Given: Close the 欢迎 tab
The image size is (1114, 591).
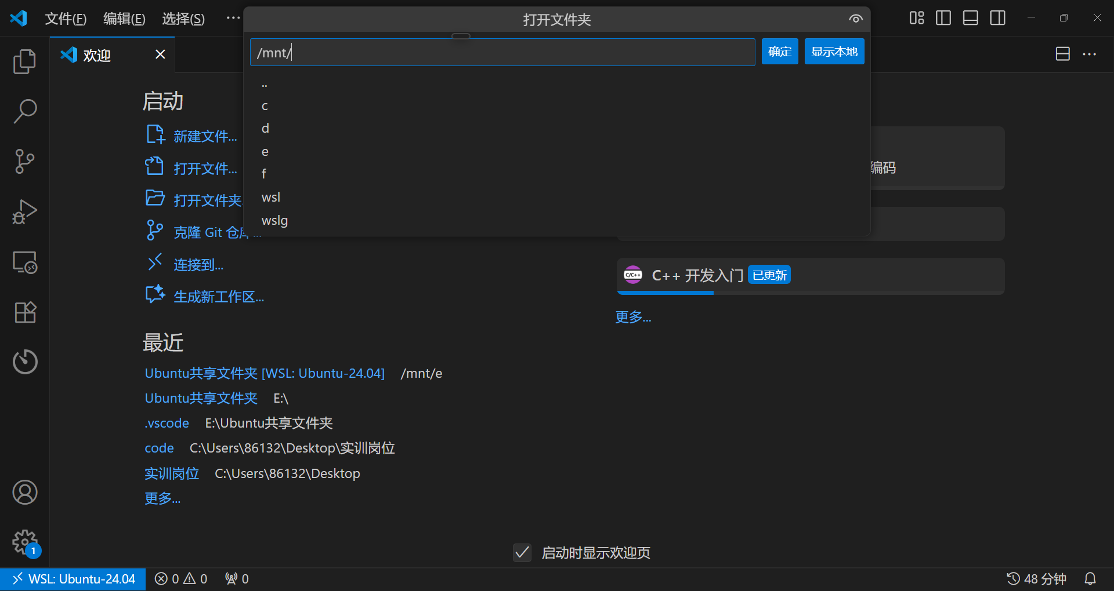Looking at the screenshot, I should coord(161,54).
